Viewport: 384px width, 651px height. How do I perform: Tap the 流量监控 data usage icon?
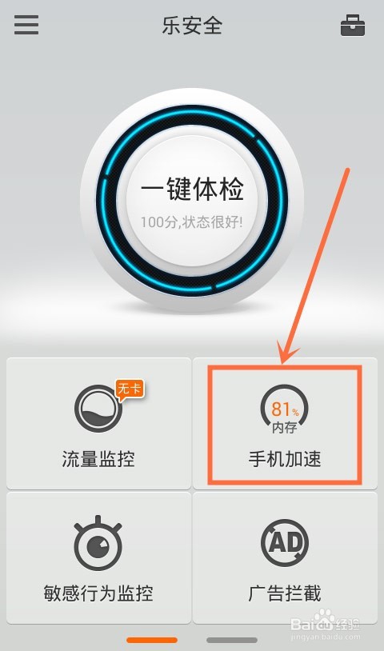click(x=98, y=408)
